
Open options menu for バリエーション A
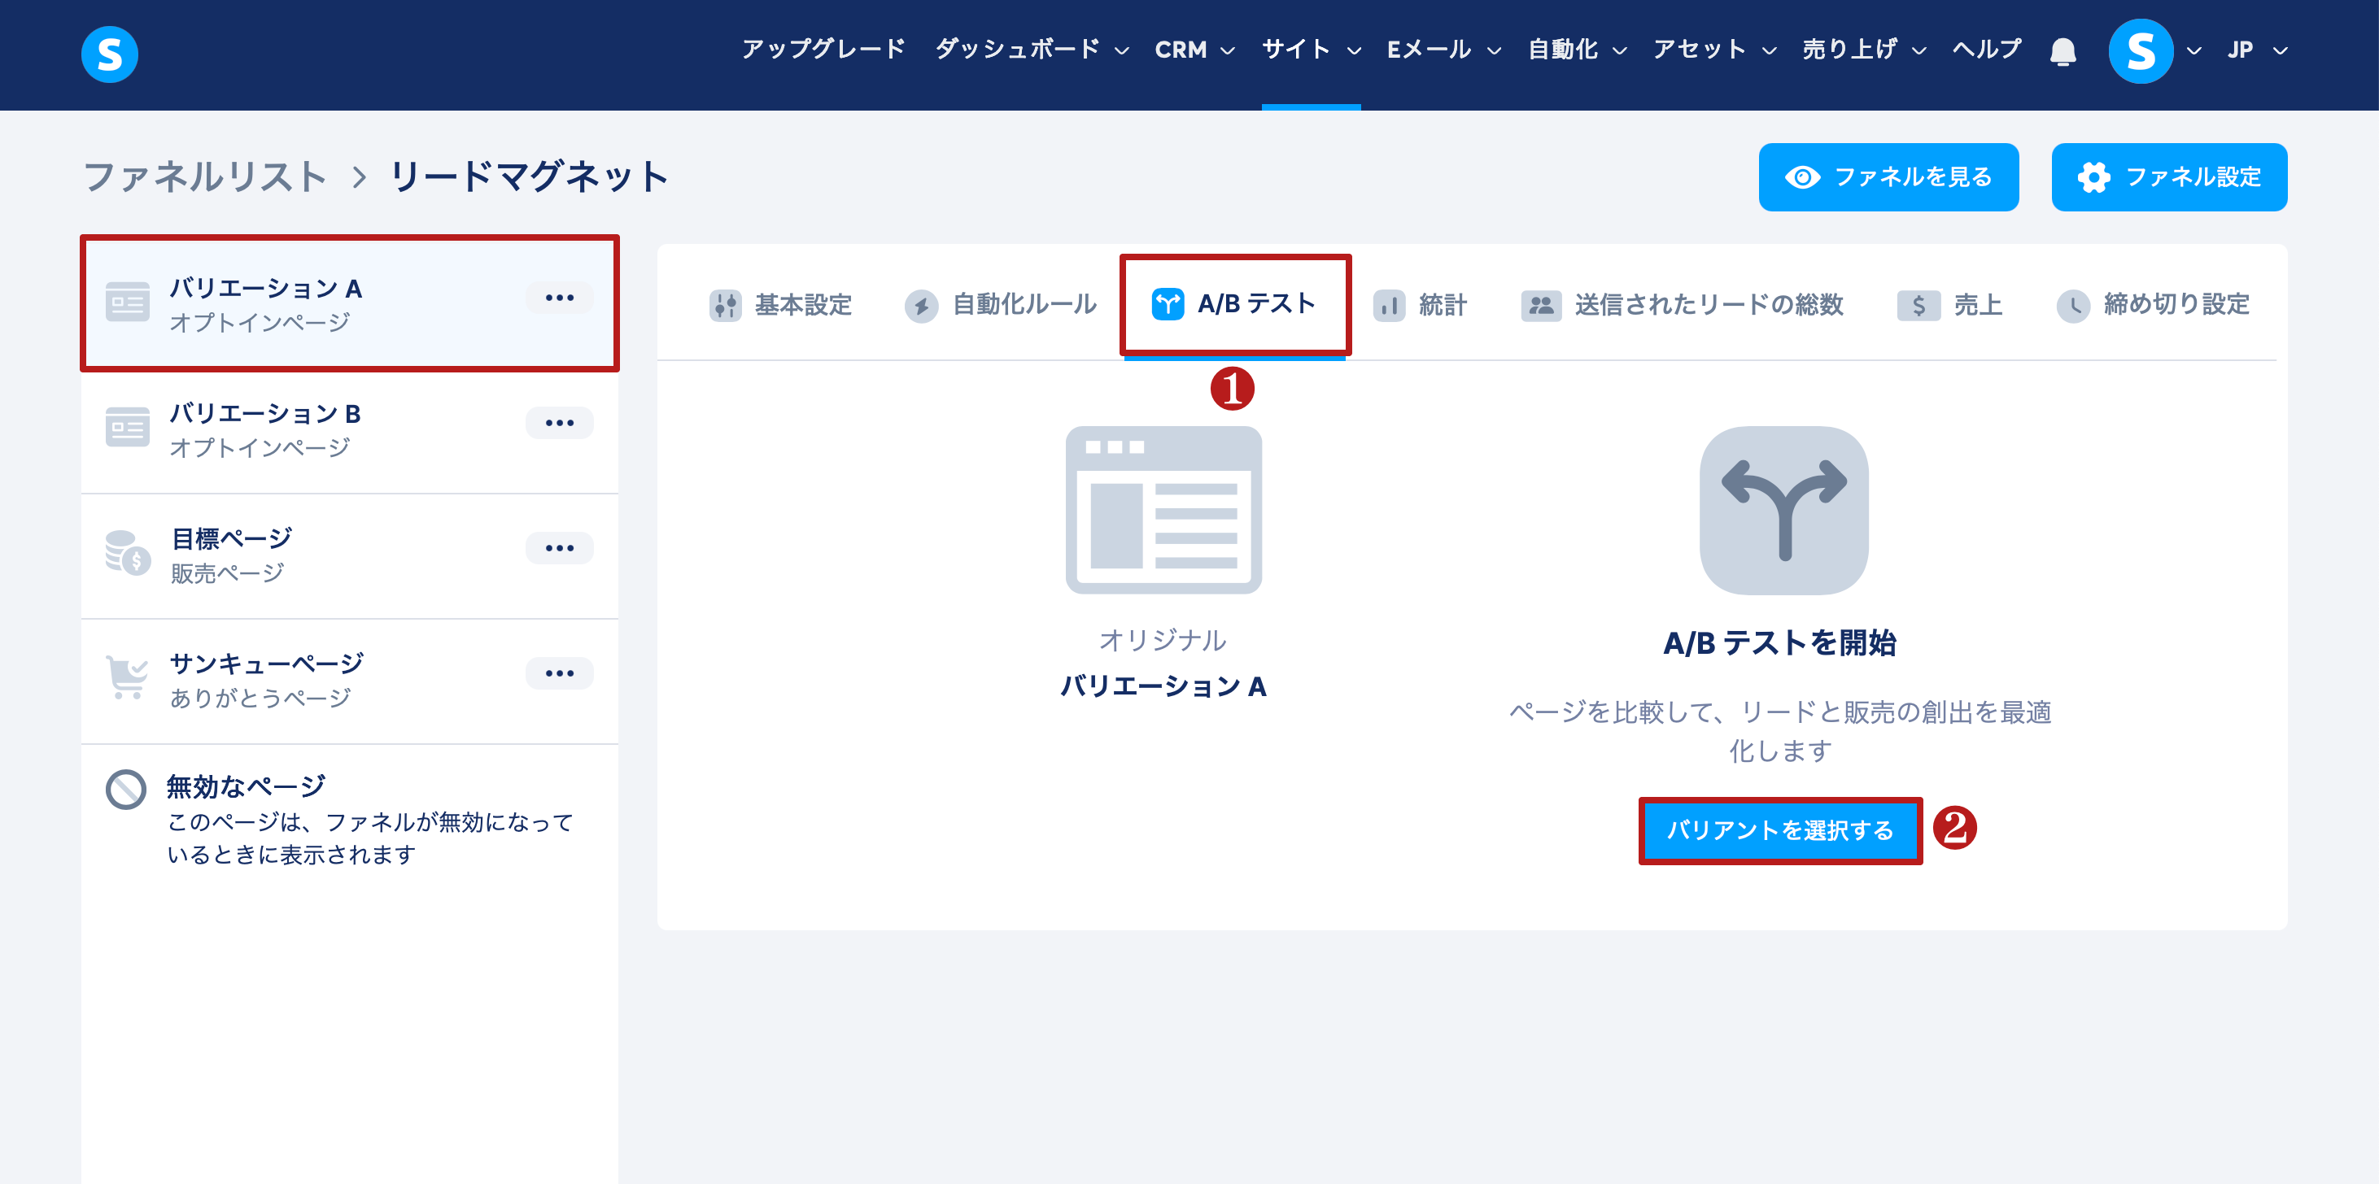click(x=559, y=298)
